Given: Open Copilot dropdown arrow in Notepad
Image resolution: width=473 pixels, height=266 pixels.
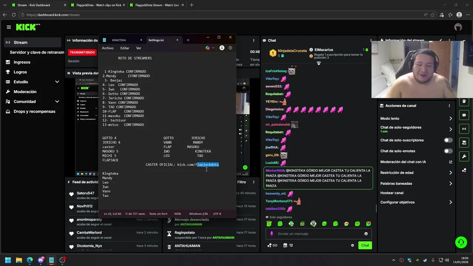Looking at the screenshot, I should [213, 48].
